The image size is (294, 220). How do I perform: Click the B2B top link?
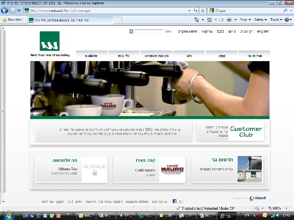[x=220, y=31]
